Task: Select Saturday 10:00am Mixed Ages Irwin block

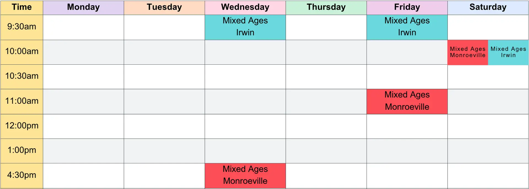Action: click(x=508, y=52)
